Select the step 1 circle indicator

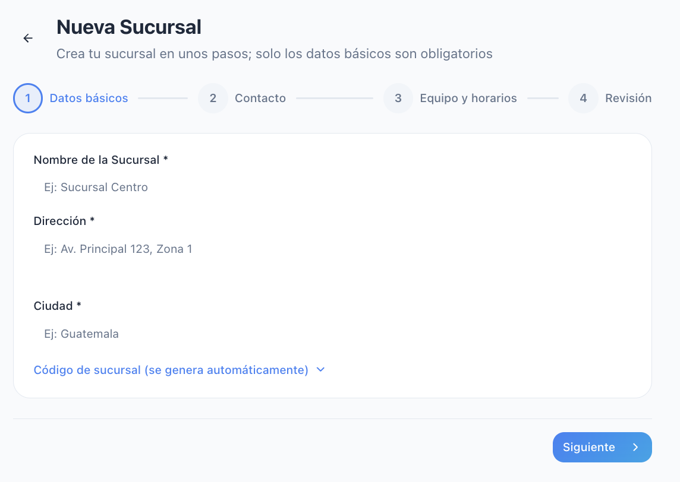28,99
